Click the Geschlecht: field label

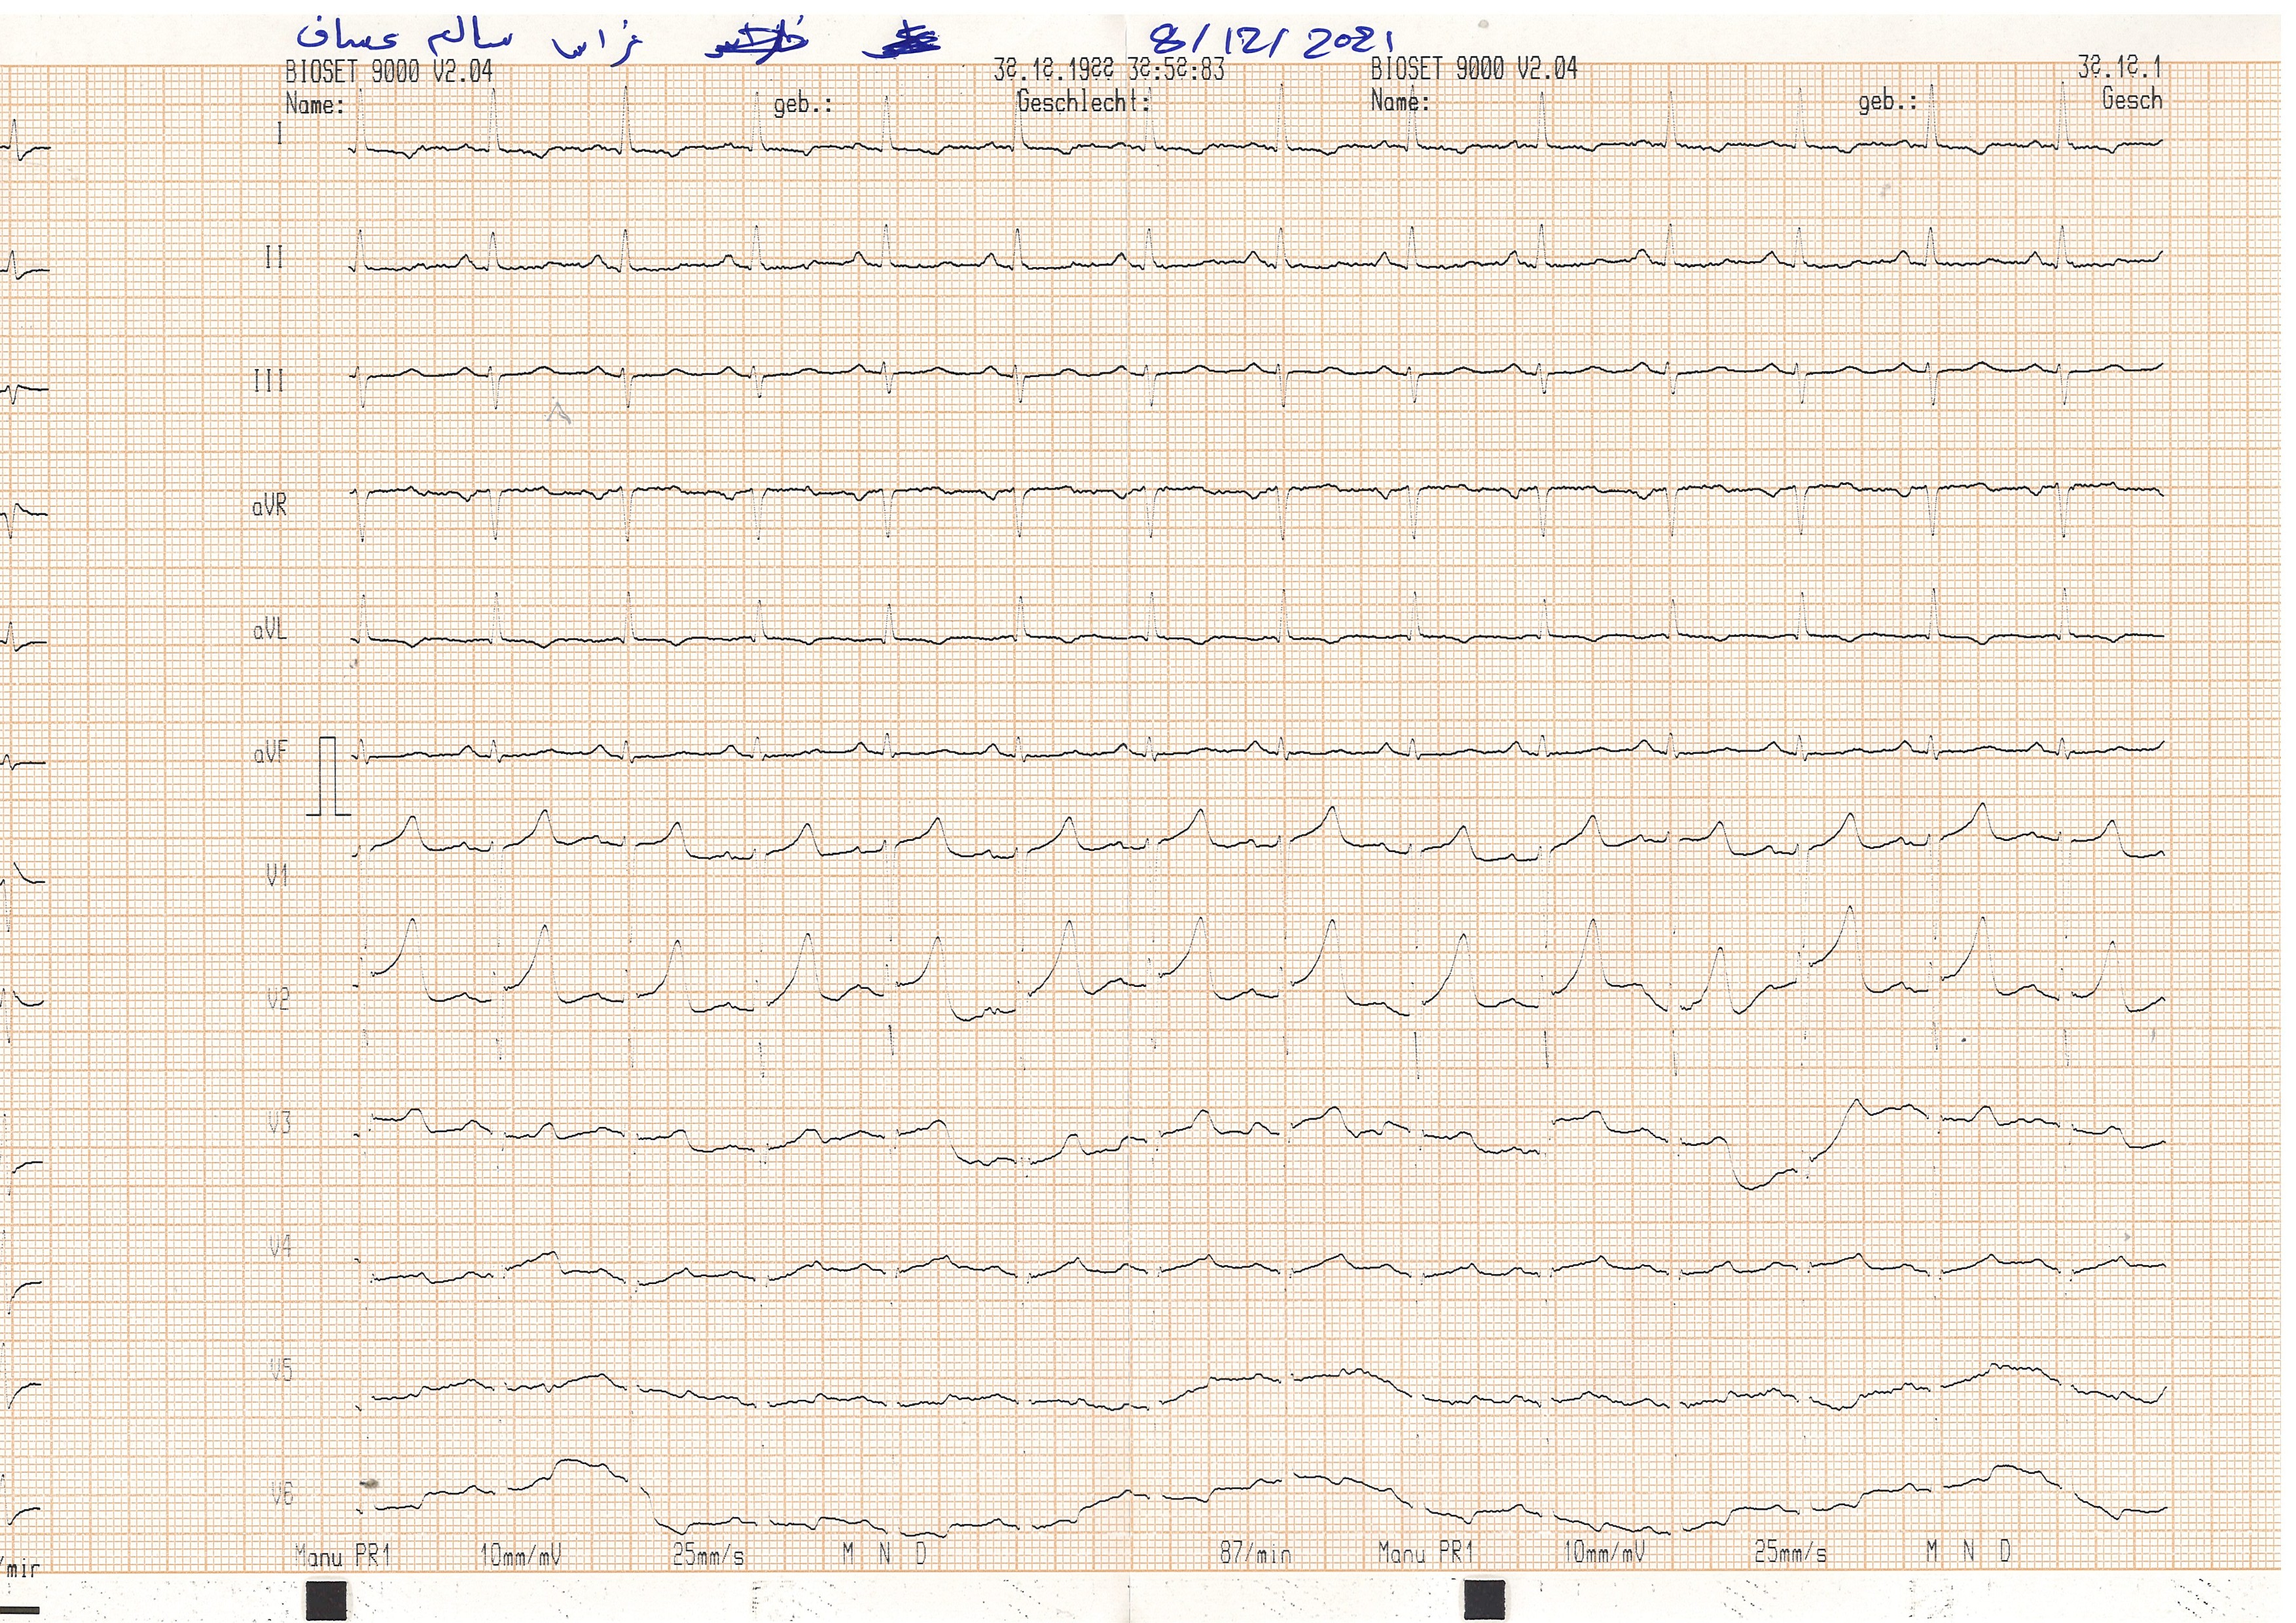click(x=1083, y=101)
